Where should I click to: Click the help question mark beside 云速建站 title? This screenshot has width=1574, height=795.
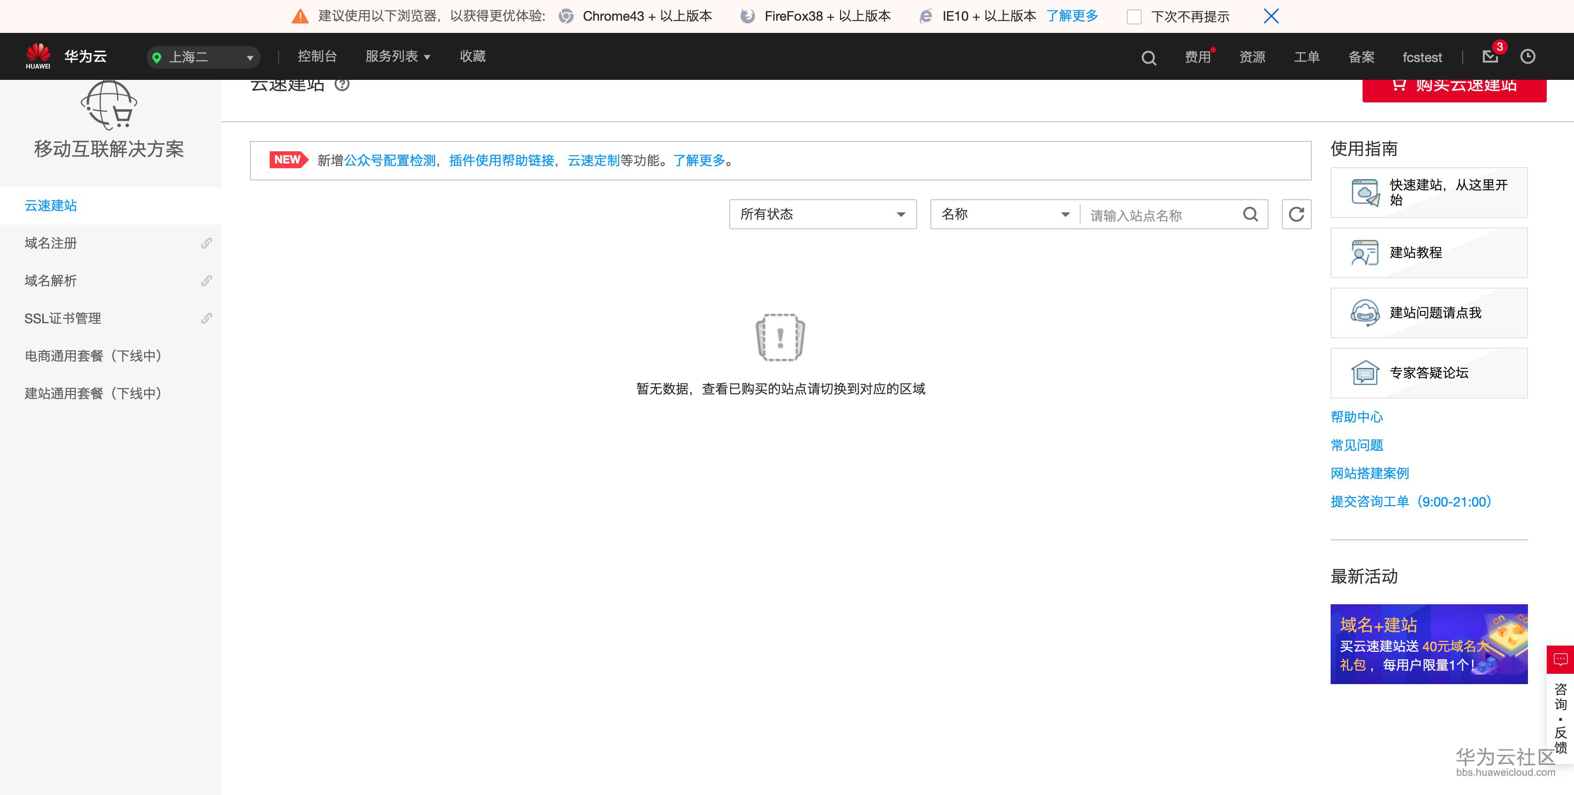click(x=342, y=85)
